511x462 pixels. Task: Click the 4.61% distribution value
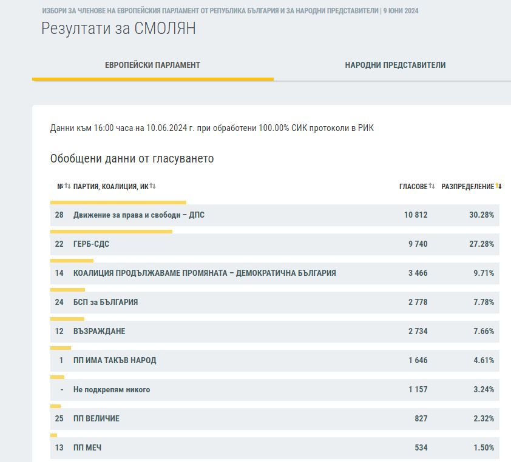point(484,360)
